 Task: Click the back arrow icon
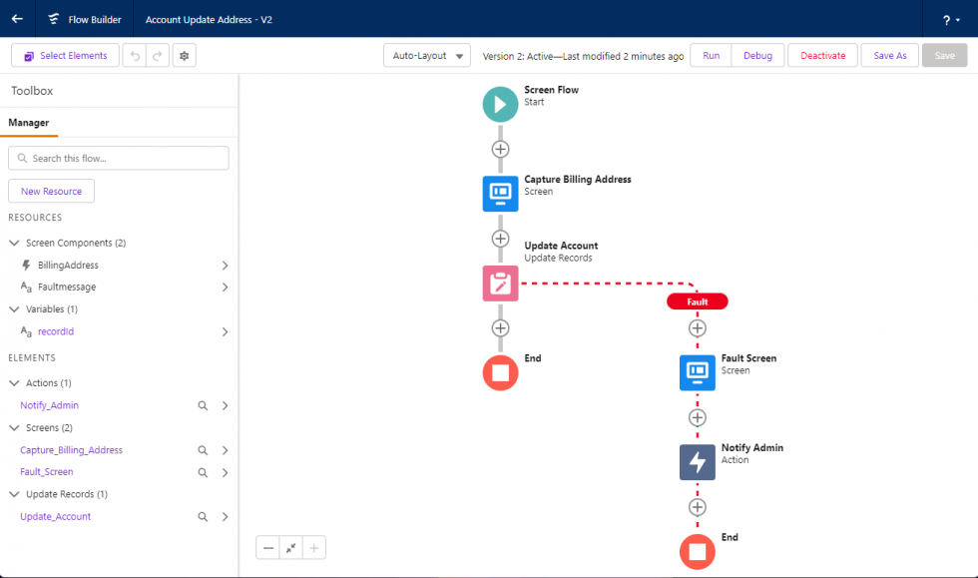click(x=18, y=19)
